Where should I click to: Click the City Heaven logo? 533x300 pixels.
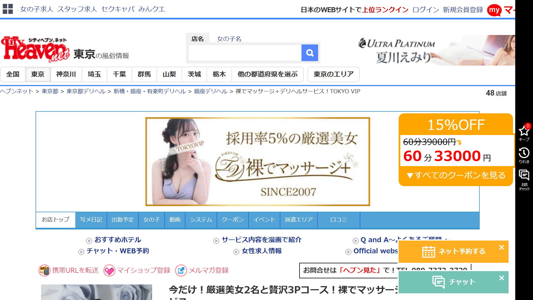[x=35, y=49]
